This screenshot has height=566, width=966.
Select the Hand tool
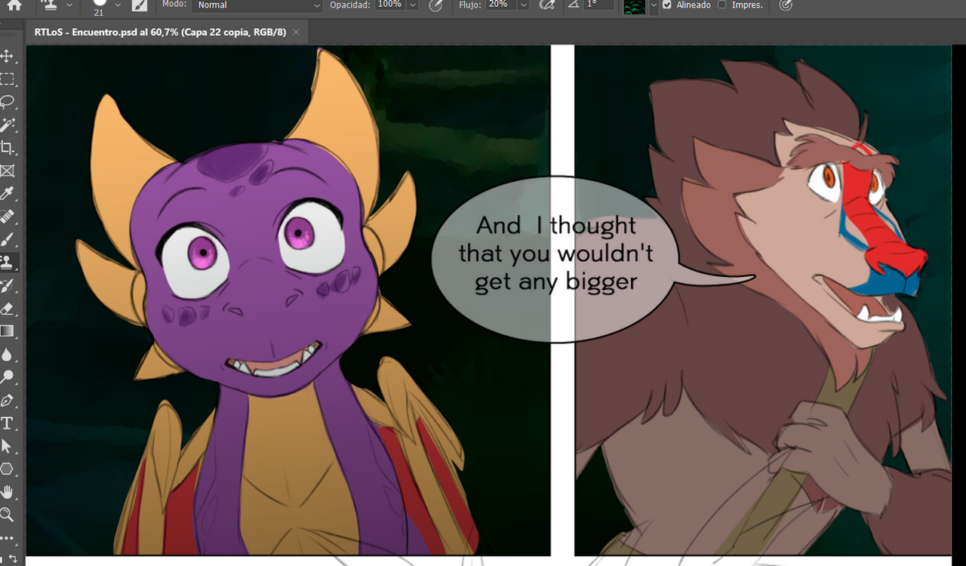coord(8,492)
